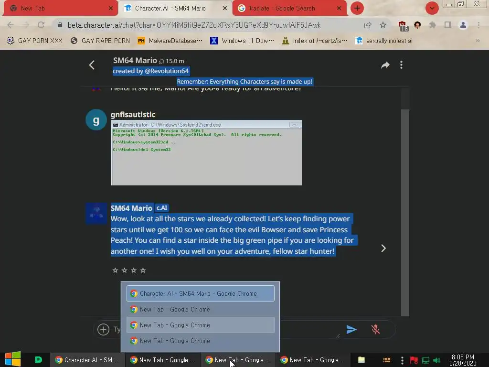Open the Windows Start button
This screenshot has width=489, height=367.
pos(13,359)
